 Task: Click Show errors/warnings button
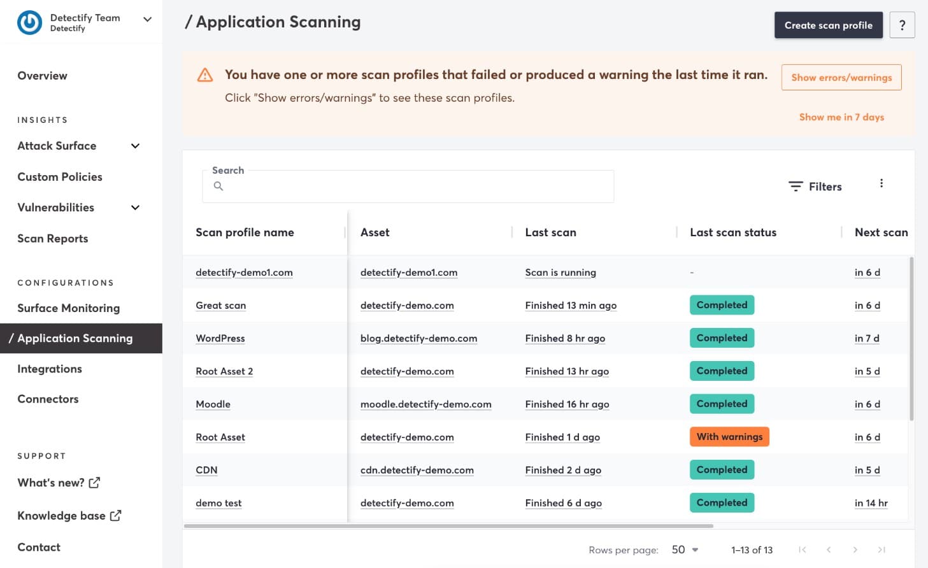841,77
